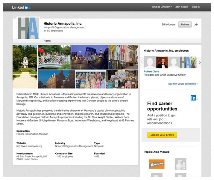Click the '95 followers' count

[x=169, y=25]
